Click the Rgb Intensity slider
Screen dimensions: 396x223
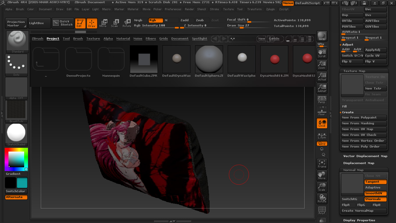[156, 26]
